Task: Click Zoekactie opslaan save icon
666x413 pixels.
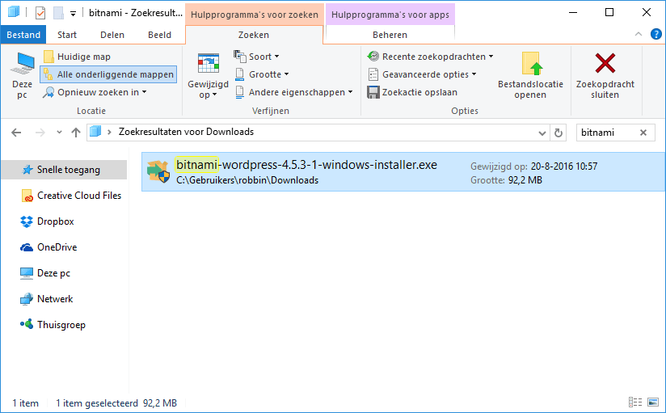Action: 373,92
